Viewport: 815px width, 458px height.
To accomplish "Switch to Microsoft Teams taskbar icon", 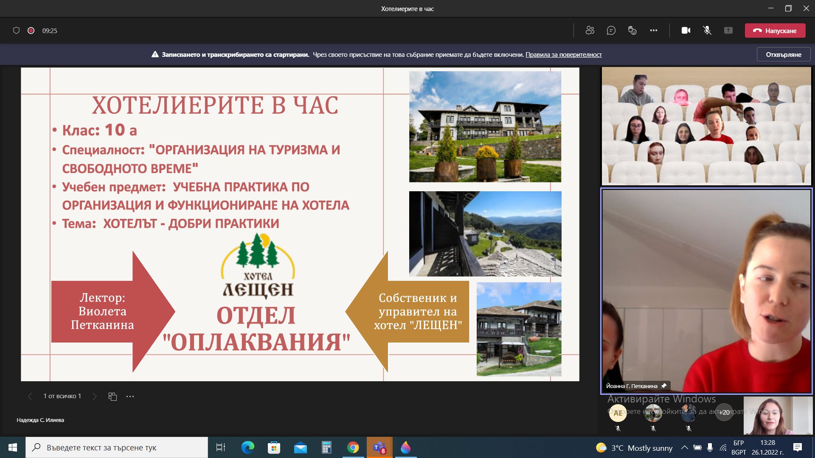I will [379, 447].
